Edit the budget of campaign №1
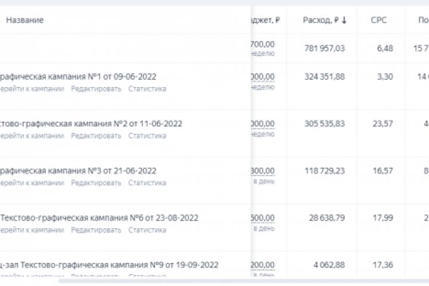 point(263,76)
